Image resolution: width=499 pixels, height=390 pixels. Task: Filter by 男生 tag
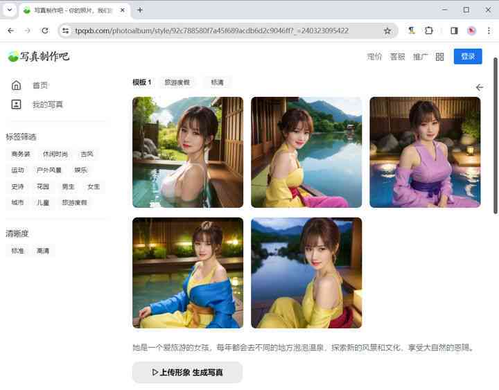pos(68,186)
